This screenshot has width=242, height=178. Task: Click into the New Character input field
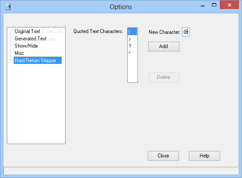pos(185,32)
